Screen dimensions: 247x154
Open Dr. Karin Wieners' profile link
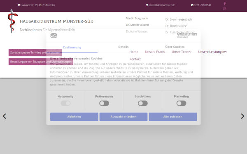137,32
